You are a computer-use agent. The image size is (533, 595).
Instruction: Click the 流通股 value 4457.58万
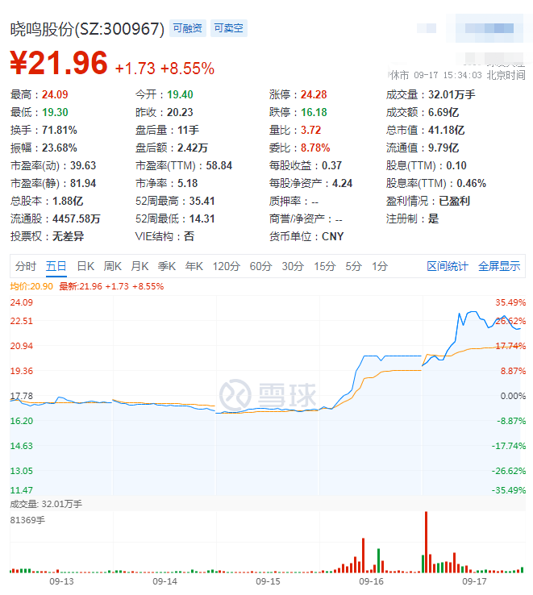tap(77, 219)
